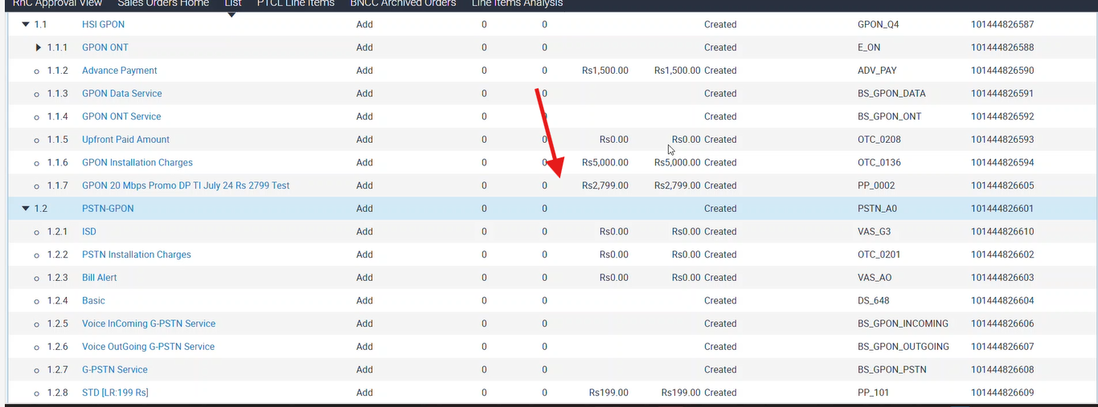Click asset number 101444826601
This screenshot has width=1098, height=407.
coord(1002,209)
